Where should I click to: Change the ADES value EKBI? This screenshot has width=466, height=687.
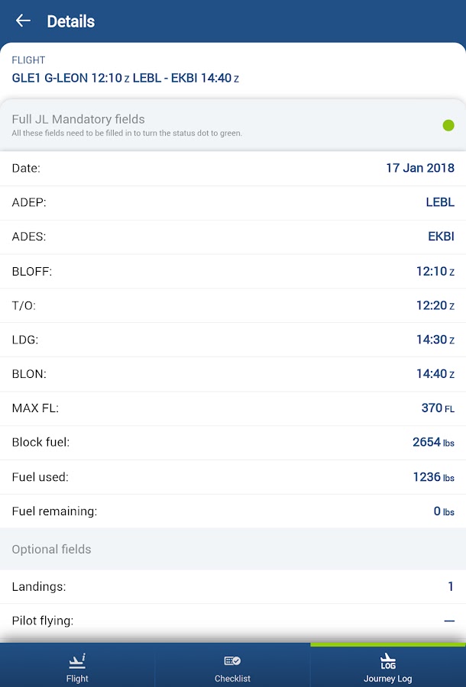coord(441,237)
